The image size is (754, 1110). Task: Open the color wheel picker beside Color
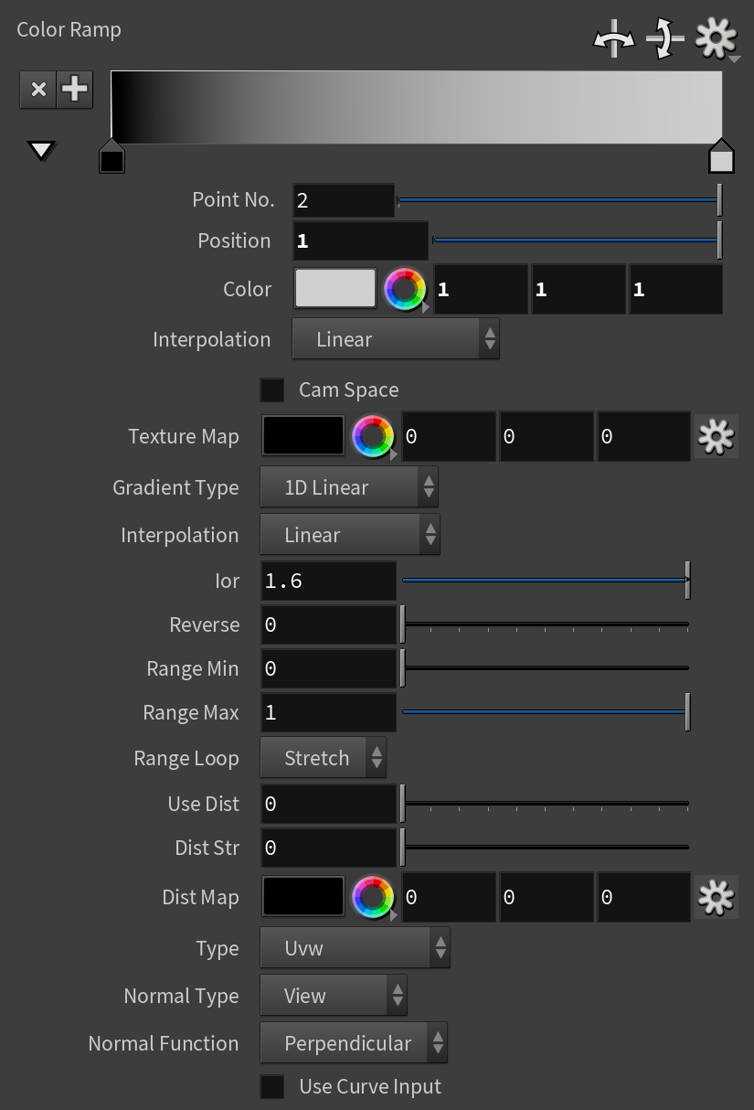[405, 289]
